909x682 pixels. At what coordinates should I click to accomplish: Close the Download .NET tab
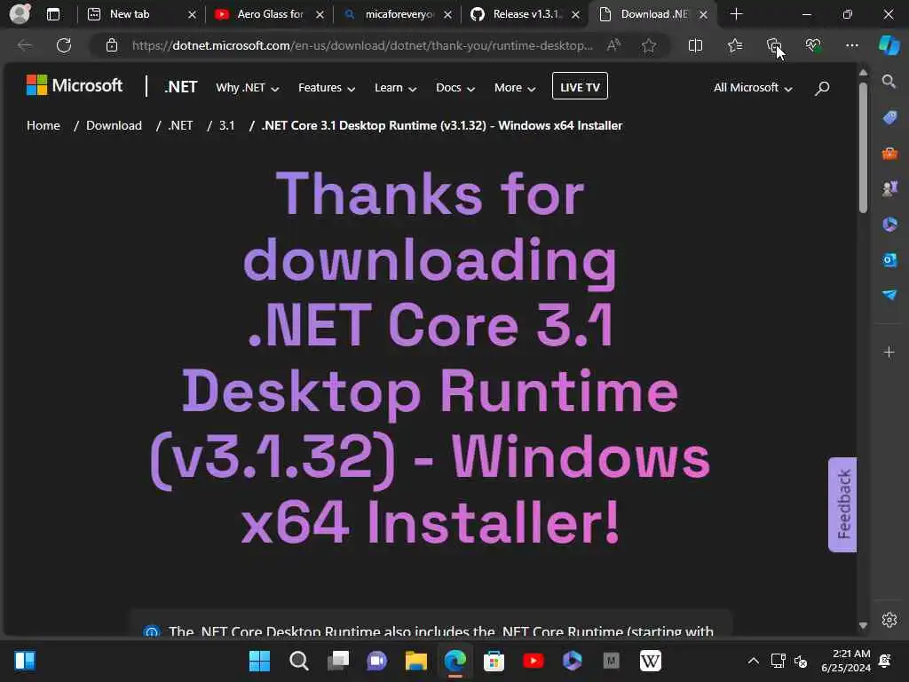tap(703, 14)
